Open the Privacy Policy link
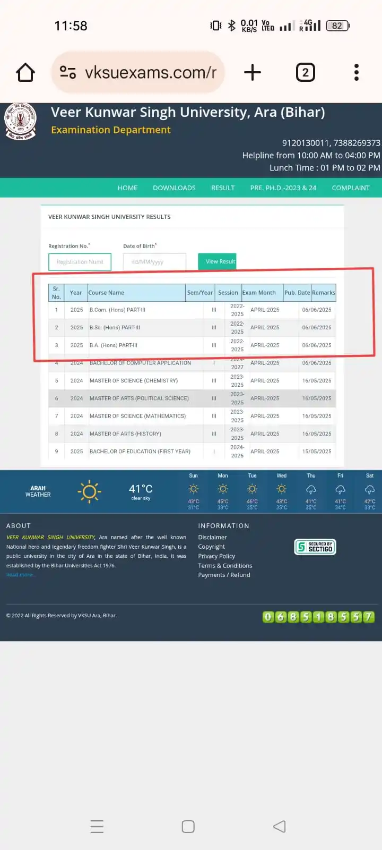382x850 pixels. coord(216,556)
